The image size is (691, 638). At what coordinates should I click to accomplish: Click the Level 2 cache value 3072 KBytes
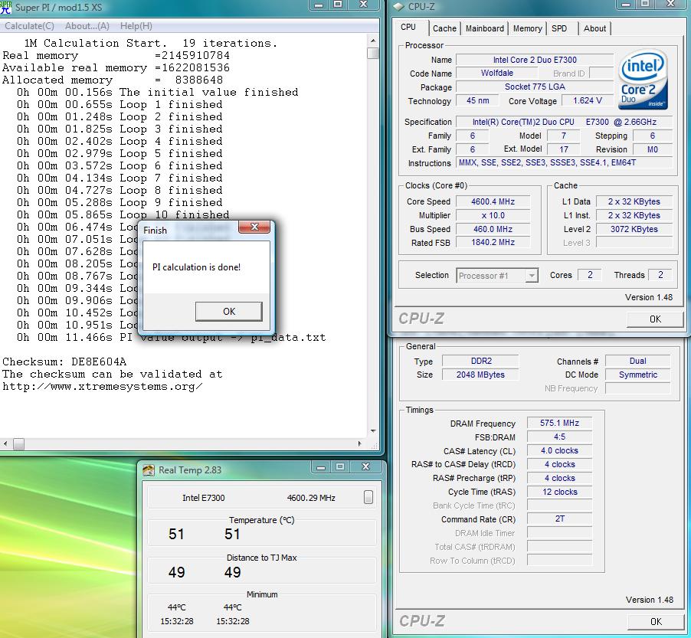[x=634, y=229]
